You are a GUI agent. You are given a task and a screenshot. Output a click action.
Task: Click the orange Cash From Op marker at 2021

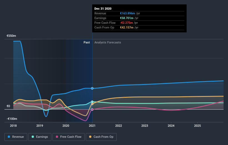(x=92, y=104)
